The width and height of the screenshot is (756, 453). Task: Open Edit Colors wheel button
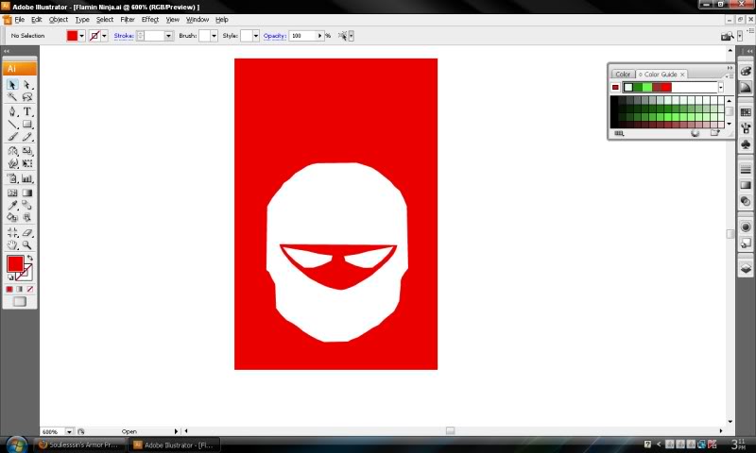(695, 133)
